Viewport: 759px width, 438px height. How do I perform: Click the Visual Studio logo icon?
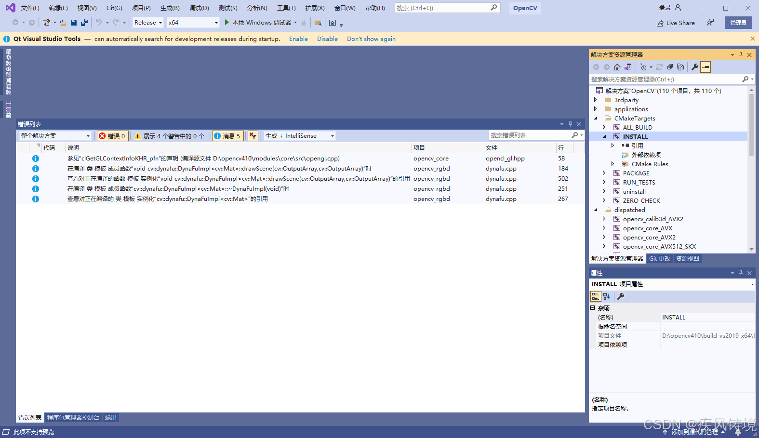[10, 8]
